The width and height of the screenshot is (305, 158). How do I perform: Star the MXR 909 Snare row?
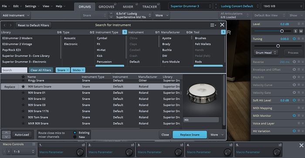[x=23, y=124]
